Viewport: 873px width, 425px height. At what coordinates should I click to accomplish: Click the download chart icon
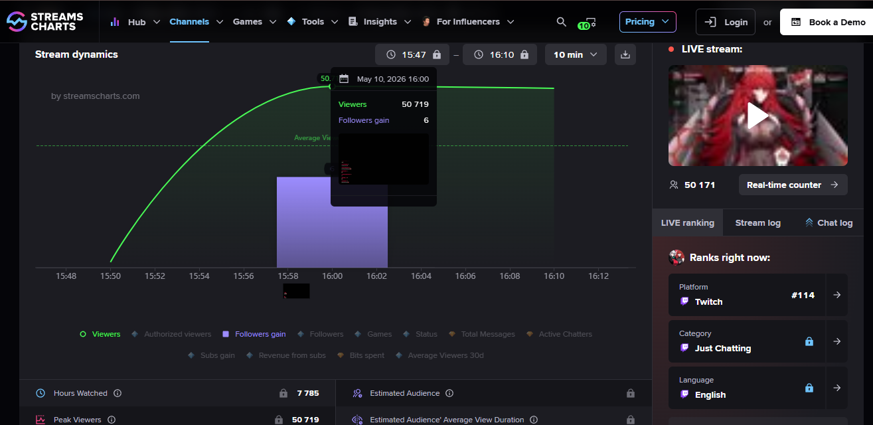625,54
